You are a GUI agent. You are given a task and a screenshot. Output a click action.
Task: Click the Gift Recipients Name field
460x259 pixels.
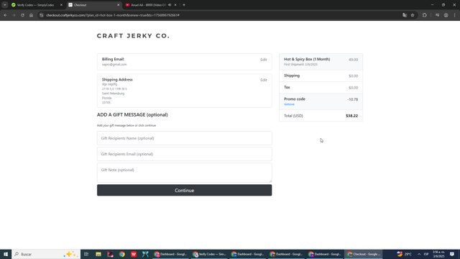(184, 138)
